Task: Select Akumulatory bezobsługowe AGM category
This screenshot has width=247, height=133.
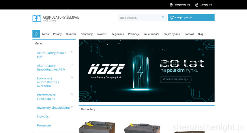Action: pyautogui.click(x=51, y=67)
